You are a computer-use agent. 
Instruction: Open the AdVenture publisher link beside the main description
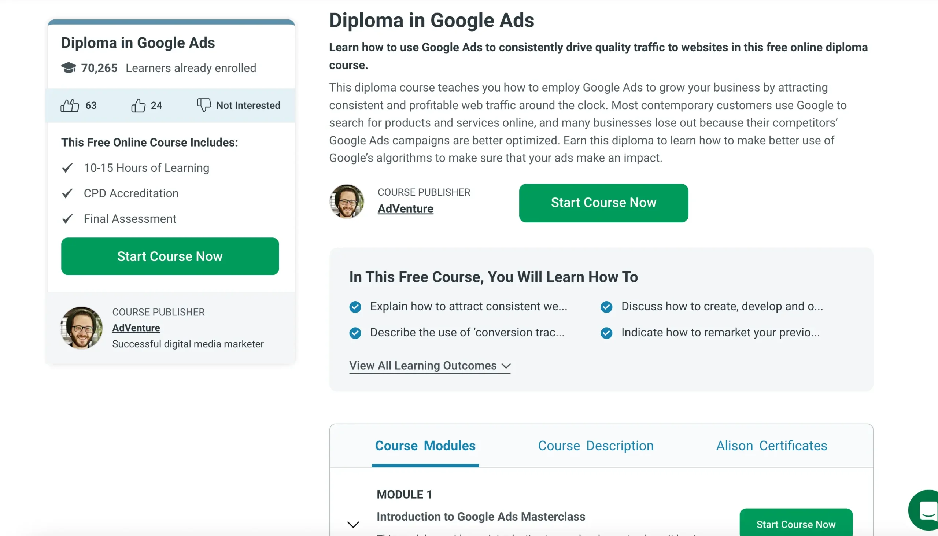(x=405, y=209)
